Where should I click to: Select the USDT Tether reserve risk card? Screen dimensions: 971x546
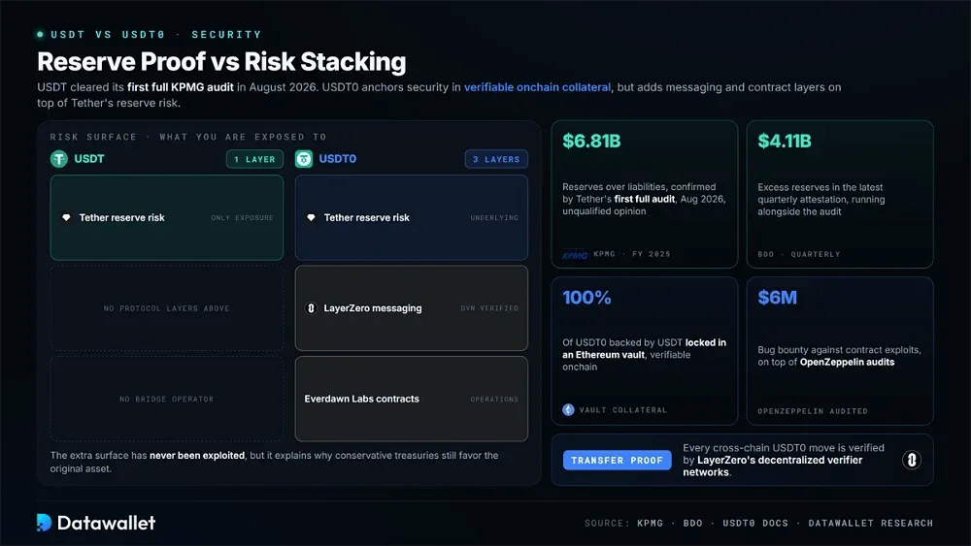[x=167, y=217]
